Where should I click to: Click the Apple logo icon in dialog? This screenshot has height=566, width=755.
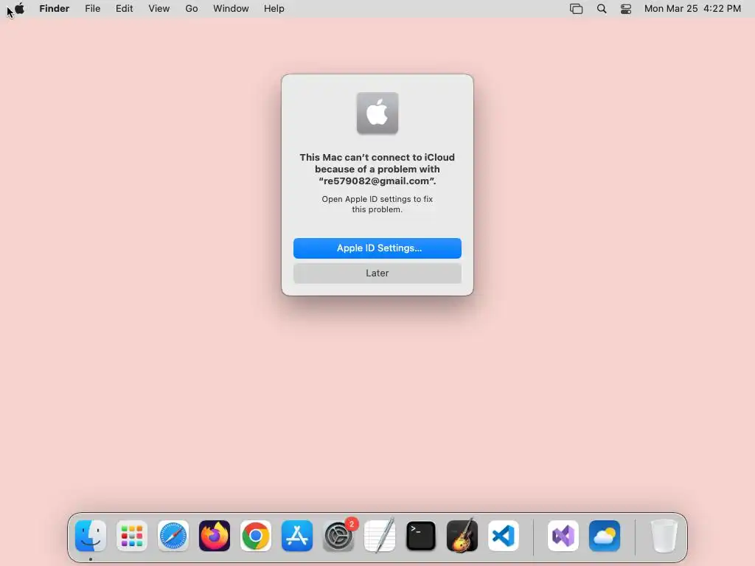tap(377, 113)
